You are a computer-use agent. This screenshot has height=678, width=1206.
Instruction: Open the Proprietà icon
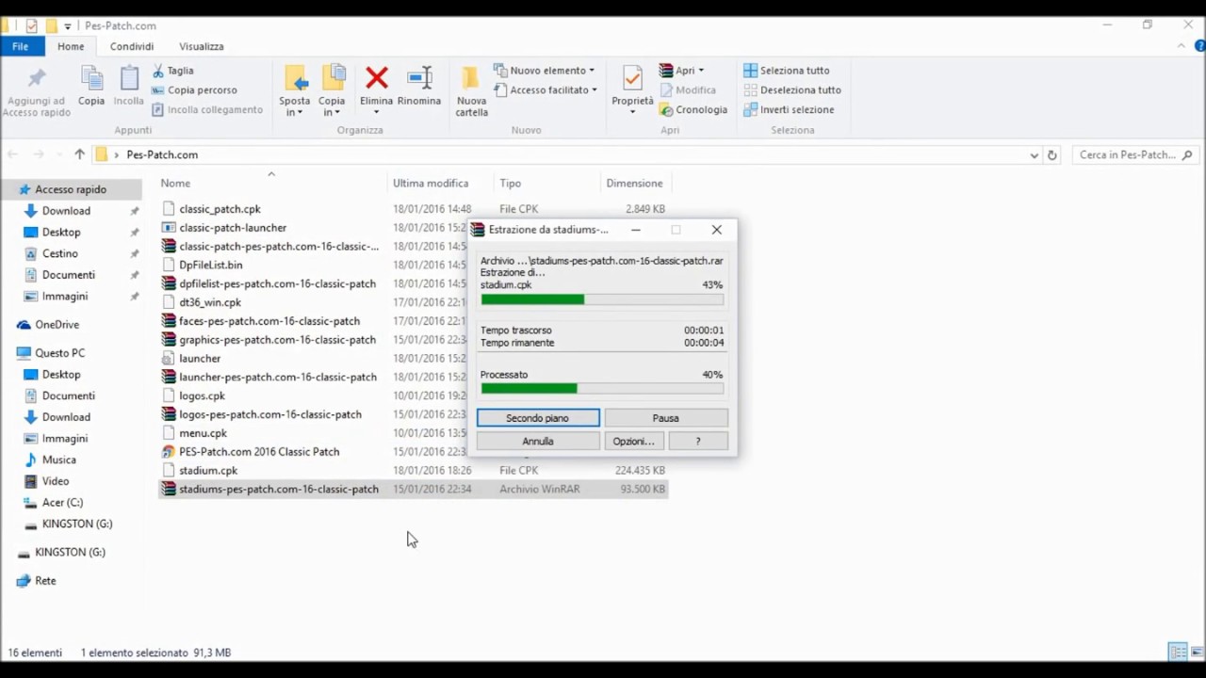632,78
